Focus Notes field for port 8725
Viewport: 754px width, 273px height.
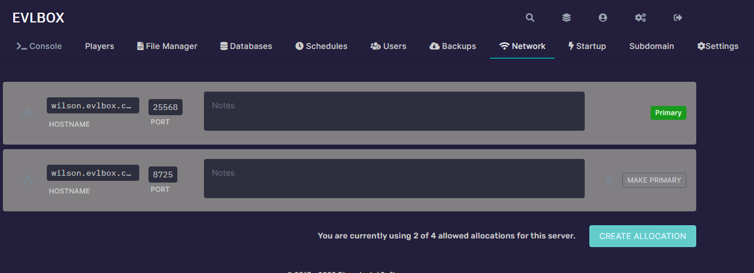click(x=394, y=179)
